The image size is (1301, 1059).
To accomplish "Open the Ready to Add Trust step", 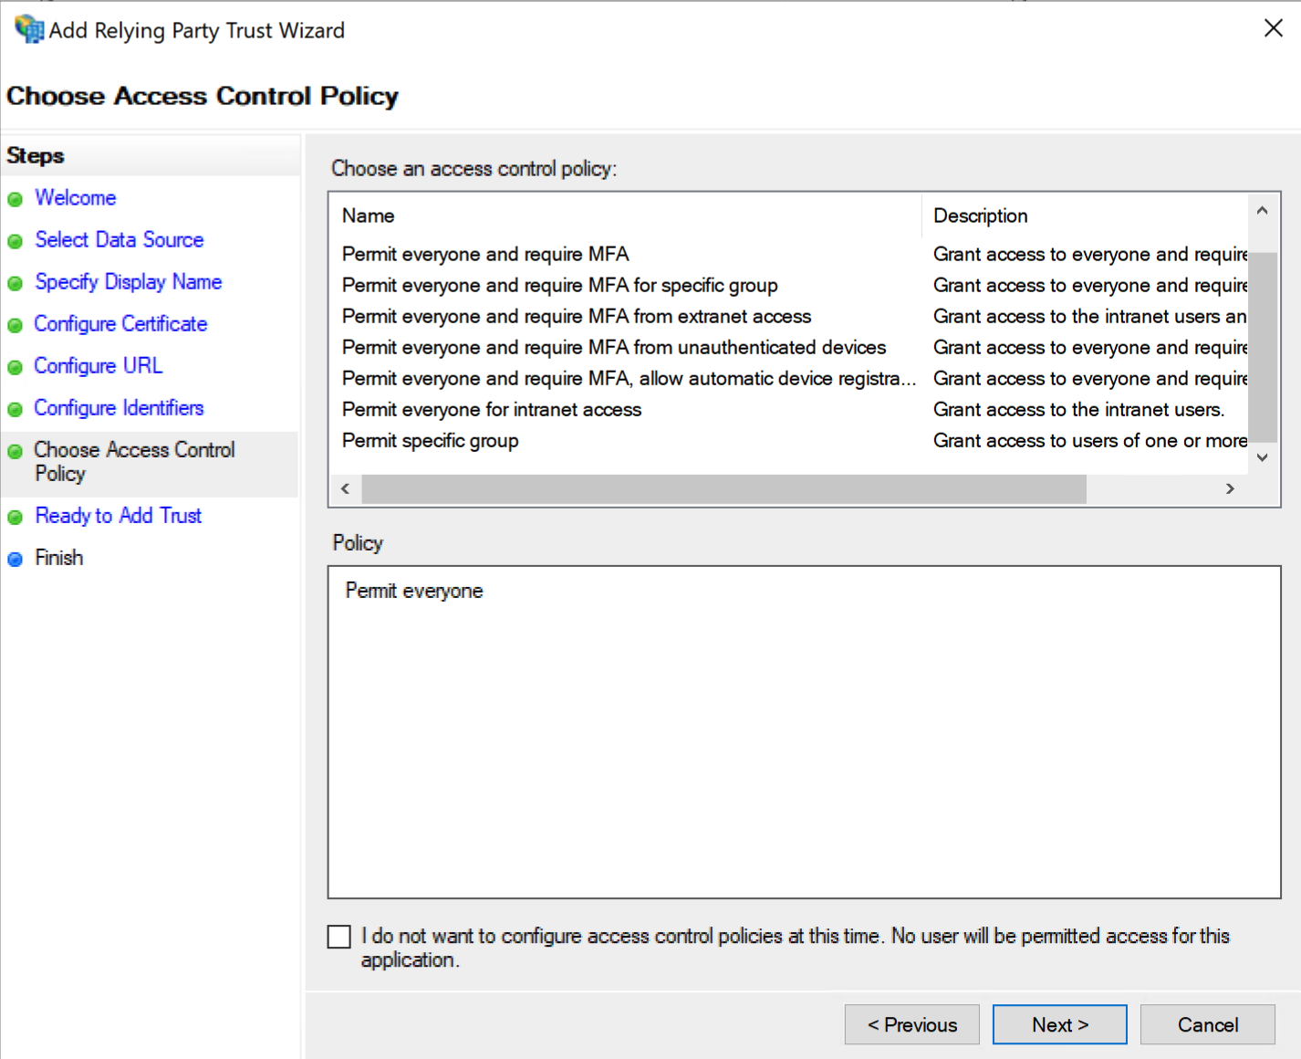I will pos(118,516).
